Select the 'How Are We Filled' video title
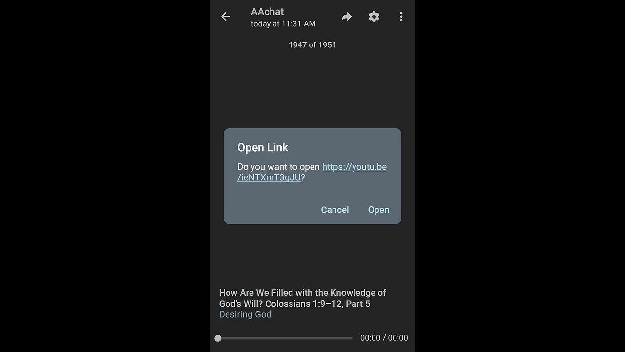Screen dimensions: 625x352 [x=302, y=298]
